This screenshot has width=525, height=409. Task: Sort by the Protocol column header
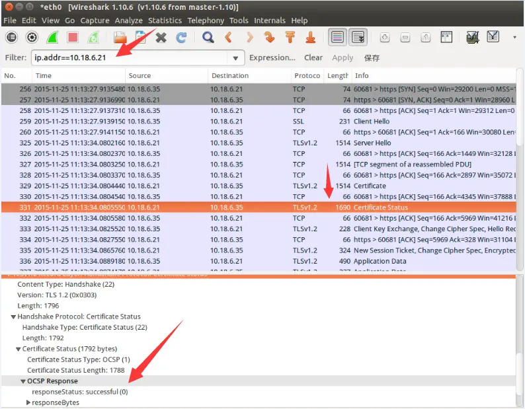click(x=307, y=75)
